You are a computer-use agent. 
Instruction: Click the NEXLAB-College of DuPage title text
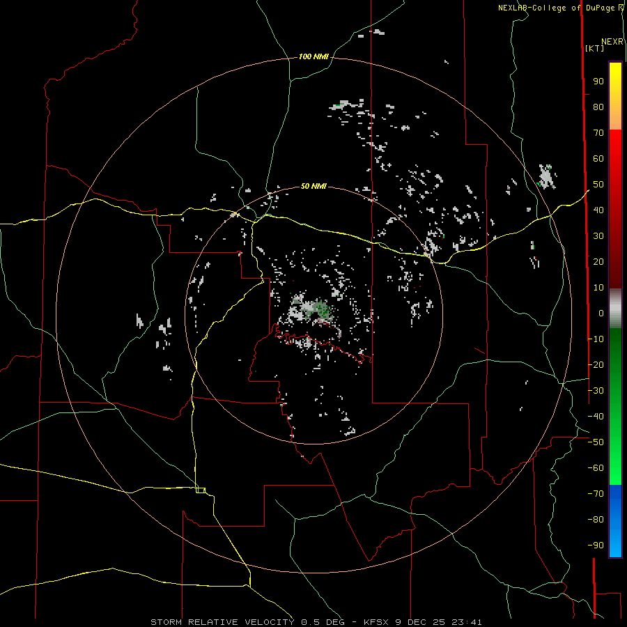tap(560, 8)
